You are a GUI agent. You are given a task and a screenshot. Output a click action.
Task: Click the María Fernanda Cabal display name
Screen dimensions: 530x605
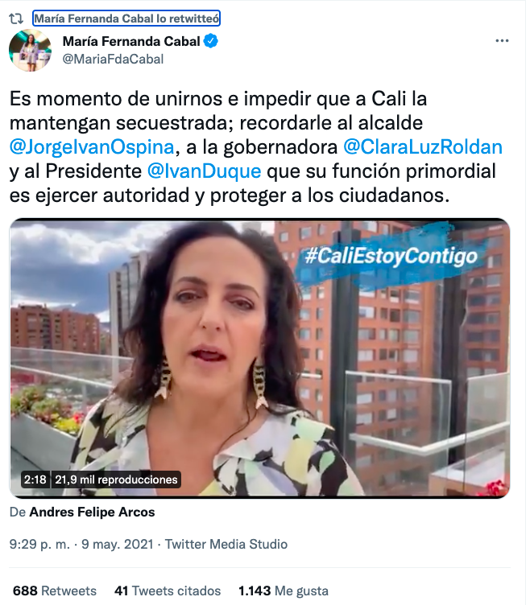coord(132,41)
